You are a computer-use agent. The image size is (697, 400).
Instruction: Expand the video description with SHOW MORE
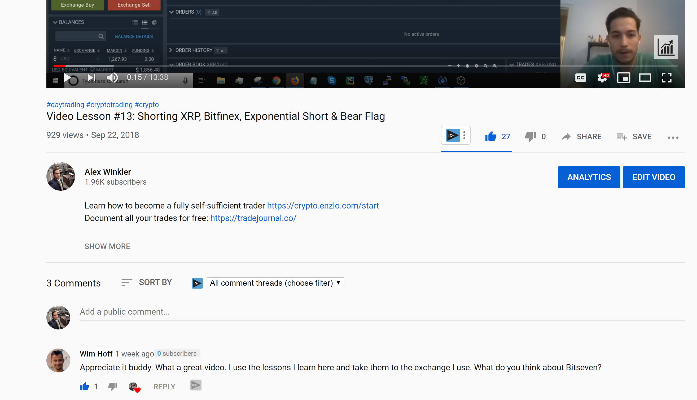tap(107, 246)
